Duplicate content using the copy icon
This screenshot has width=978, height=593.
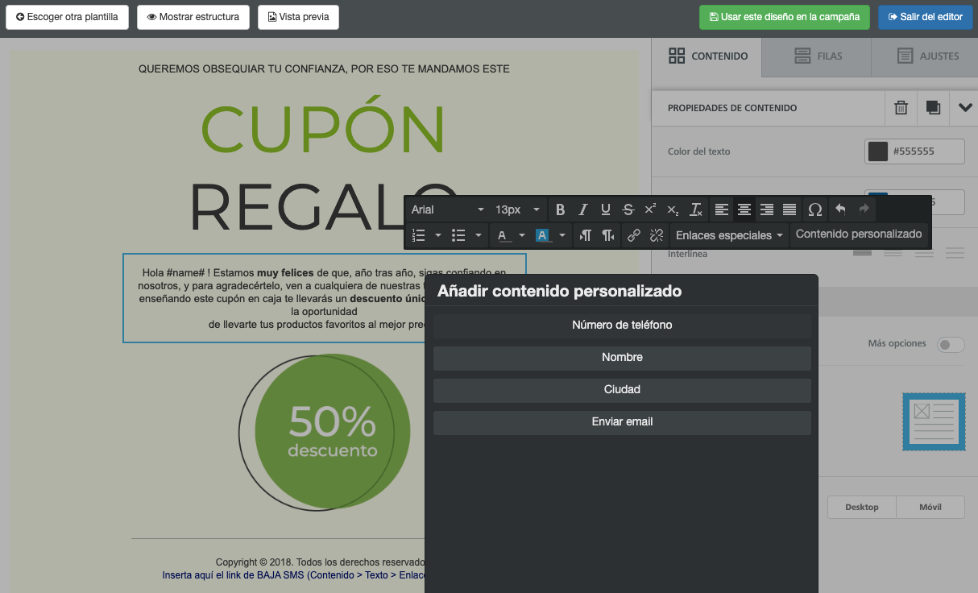tap(933, 108)
